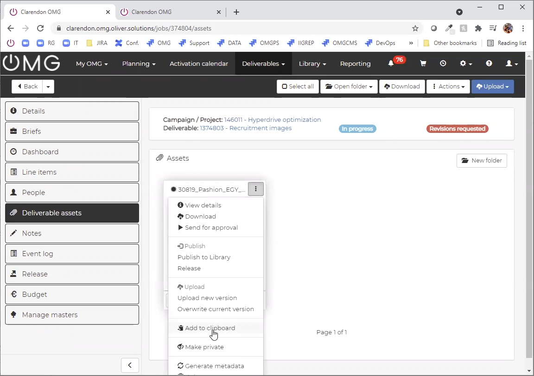This screenshot has width=534, height=376.
Task: Expand the blue Upload dropdown
Action: 492,87
